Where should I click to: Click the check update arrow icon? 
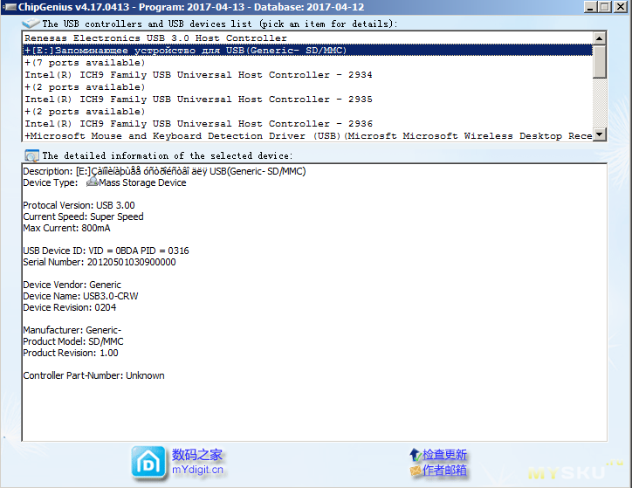(416, 455)
